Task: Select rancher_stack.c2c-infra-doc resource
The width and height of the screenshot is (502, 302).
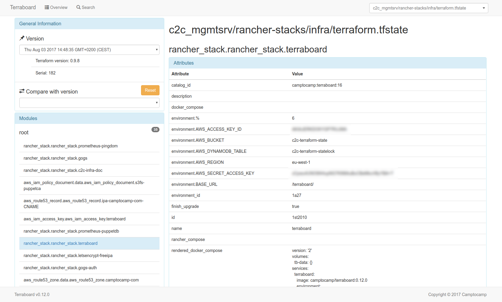Action: (x=89, y=170)
